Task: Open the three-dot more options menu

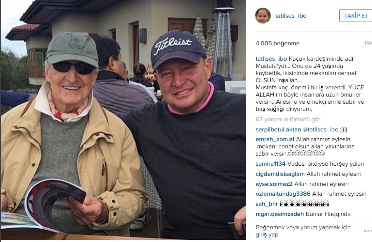Action: coord(368,231)
